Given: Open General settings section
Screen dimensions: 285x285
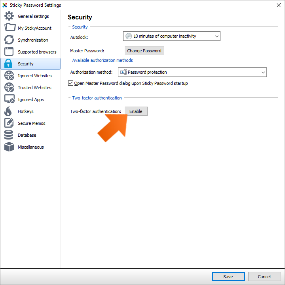Looking at the screenshot, I should coord(30,16).
